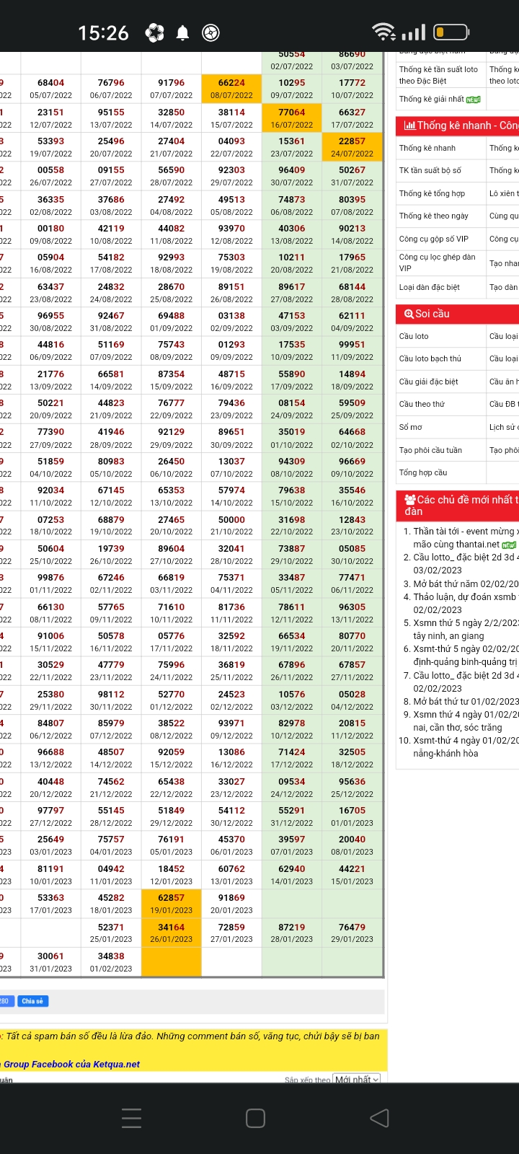The image size is (519, 1154).
Task: Tap the Soi cầu red section header
Action: (457, 314)
